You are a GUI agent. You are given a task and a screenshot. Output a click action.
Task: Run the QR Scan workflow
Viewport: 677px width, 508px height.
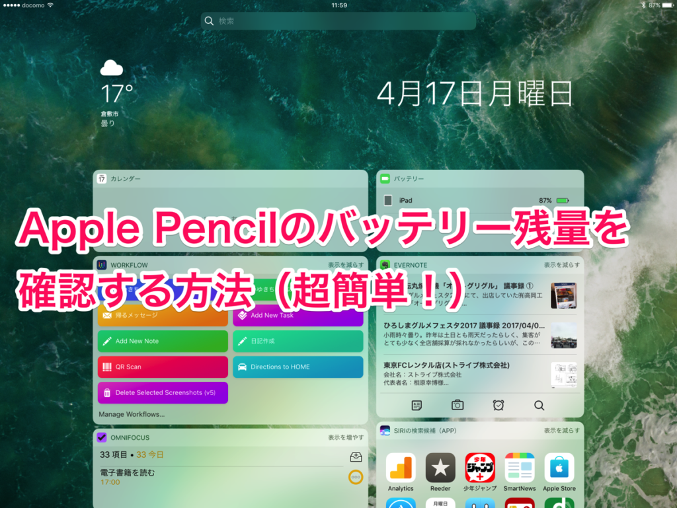click(x=163, y=367)
